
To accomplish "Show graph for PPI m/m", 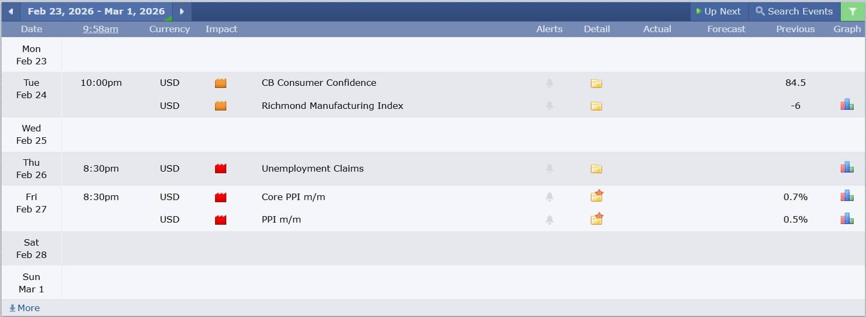I will (x=847, y=219).
